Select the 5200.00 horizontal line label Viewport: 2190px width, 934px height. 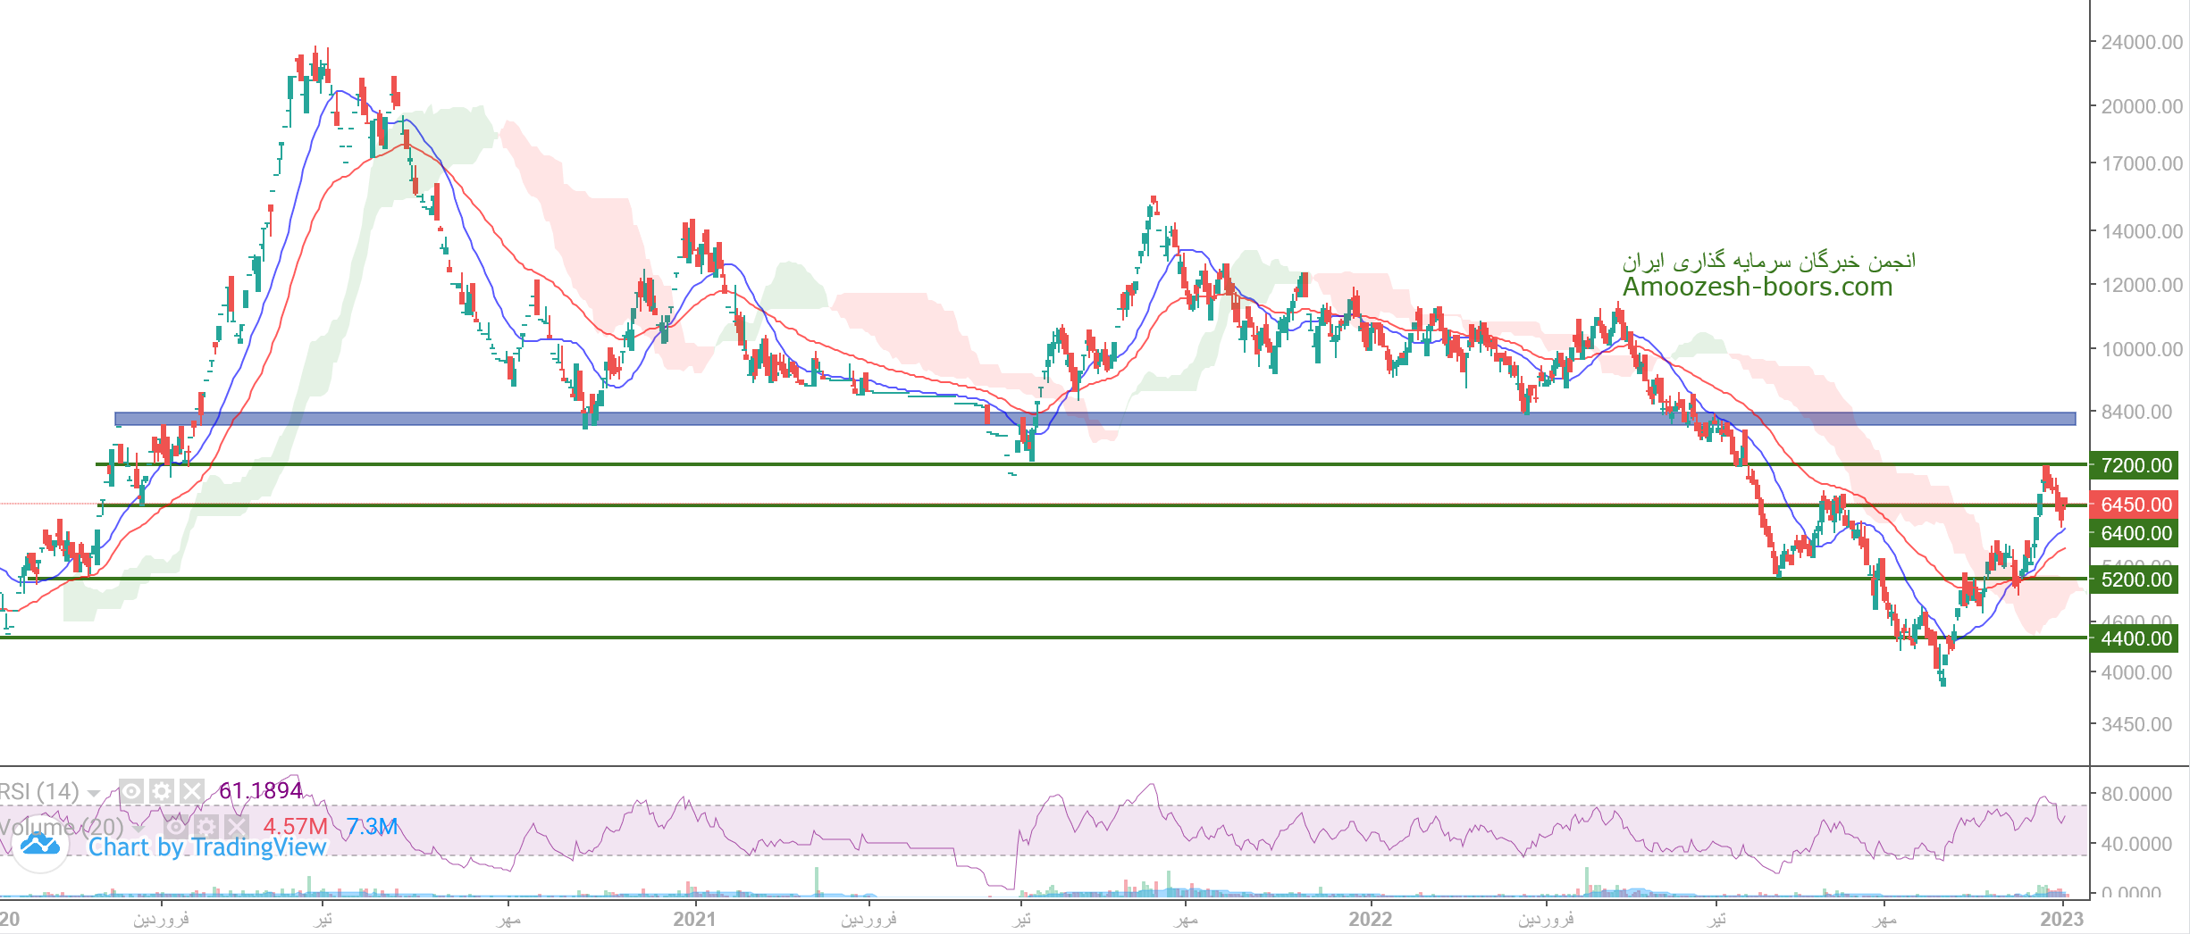(2135, 580)
